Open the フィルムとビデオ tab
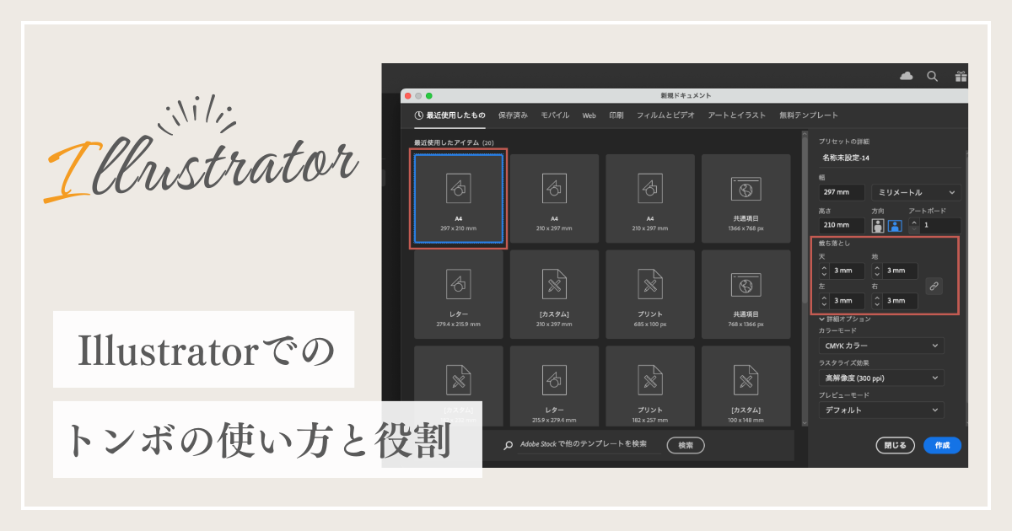 coord(665,115)
